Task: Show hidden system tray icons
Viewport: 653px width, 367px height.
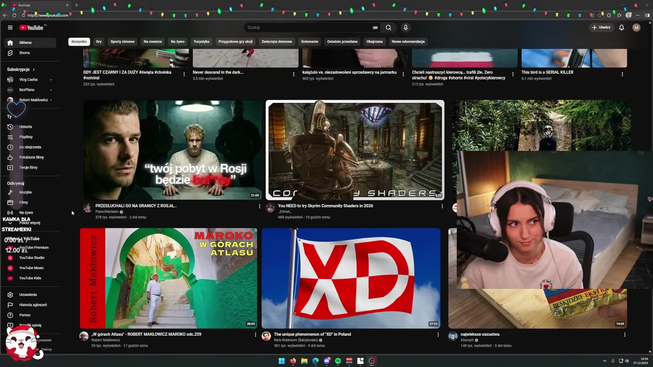Action: pos(605,361)
